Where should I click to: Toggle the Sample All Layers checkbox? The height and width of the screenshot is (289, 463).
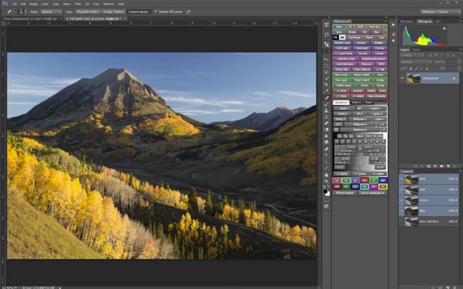coord(155,12)
